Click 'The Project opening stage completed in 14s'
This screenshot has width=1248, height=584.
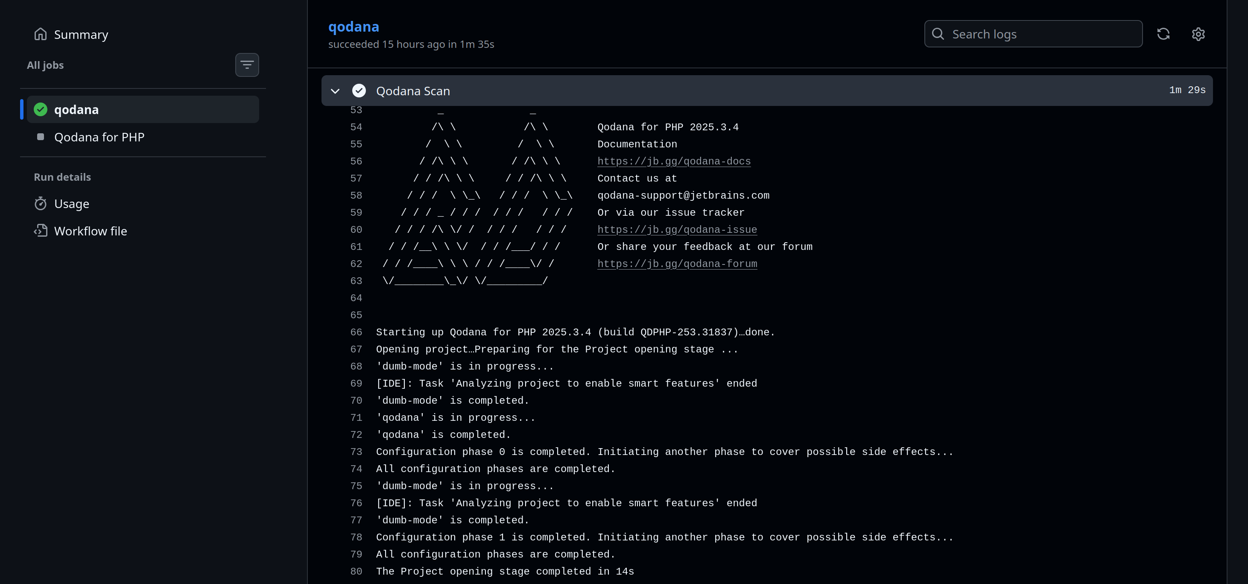(505, 572)
